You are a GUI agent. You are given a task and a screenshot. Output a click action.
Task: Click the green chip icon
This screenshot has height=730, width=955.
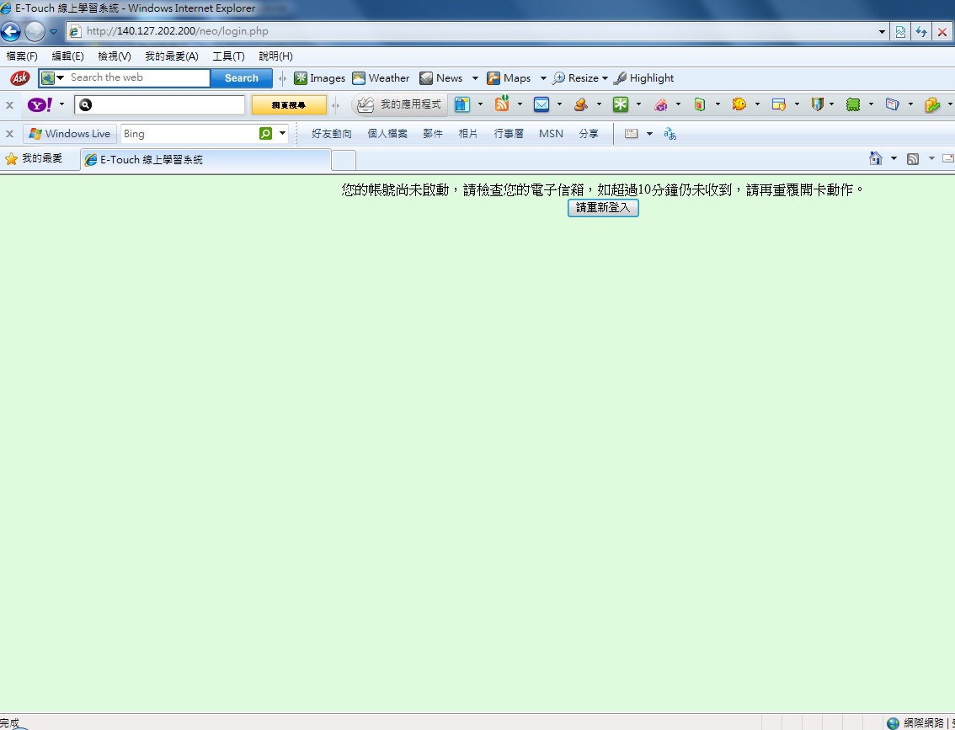pos(852,104)
